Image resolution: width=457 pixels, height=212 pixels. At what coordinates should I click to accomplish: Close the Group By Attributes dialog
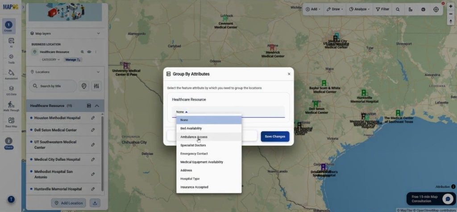tap(289, 74)
